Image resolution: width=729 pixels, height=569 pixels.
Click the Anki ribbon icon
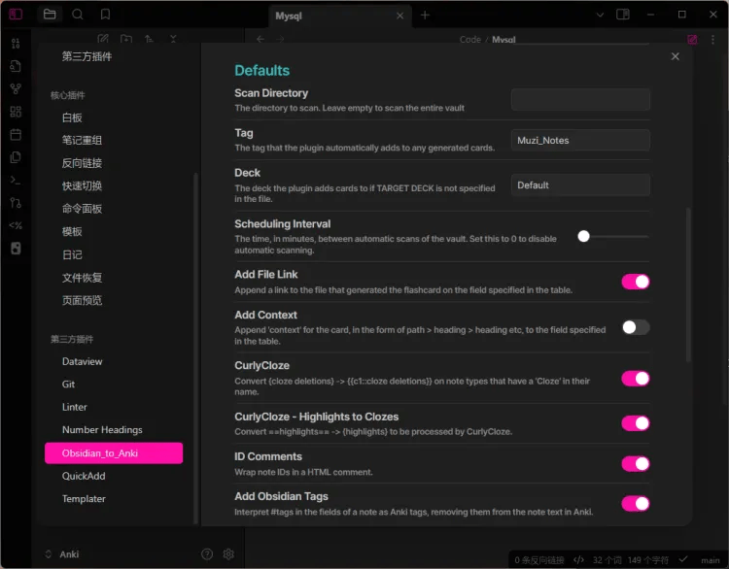click(x=16, y=249)
